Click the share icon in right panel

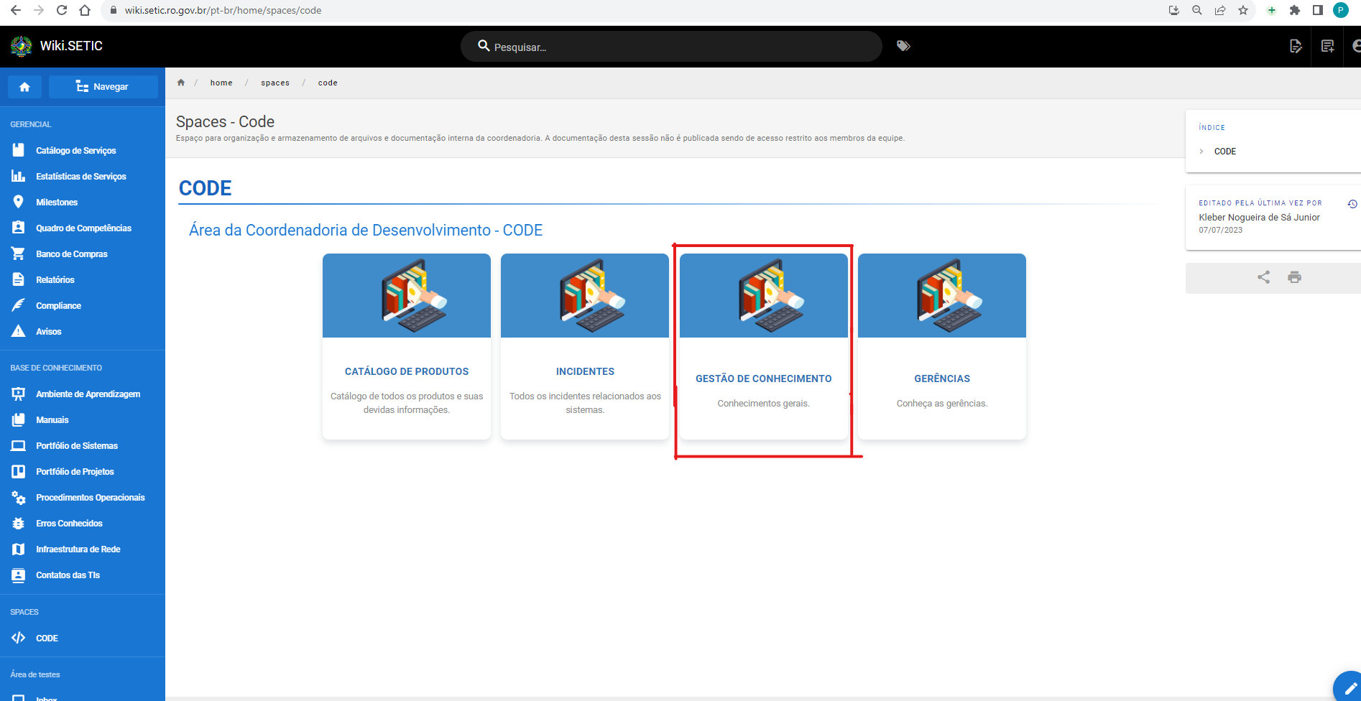[1263, 277]
